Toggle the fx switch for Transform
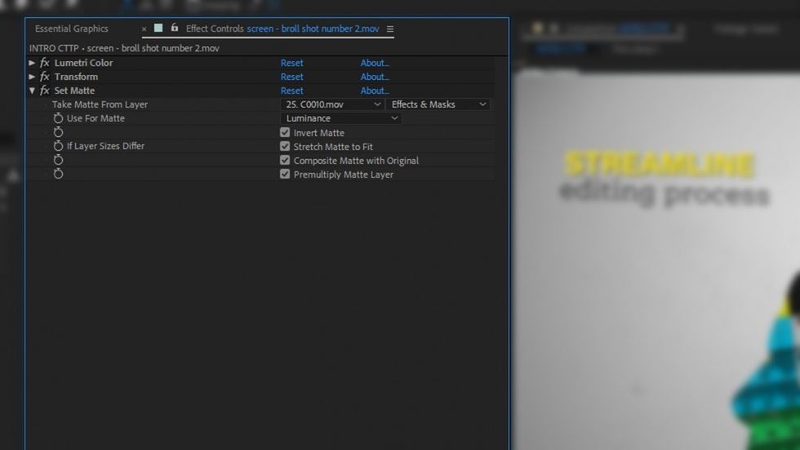 coord(45,77)
